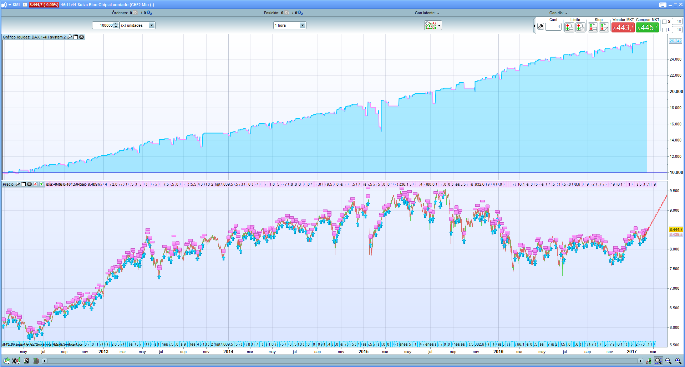Click the 2017 year label on time axis
Image resolution: width=685 pixels, height=367 pixels.
(632, 352)
